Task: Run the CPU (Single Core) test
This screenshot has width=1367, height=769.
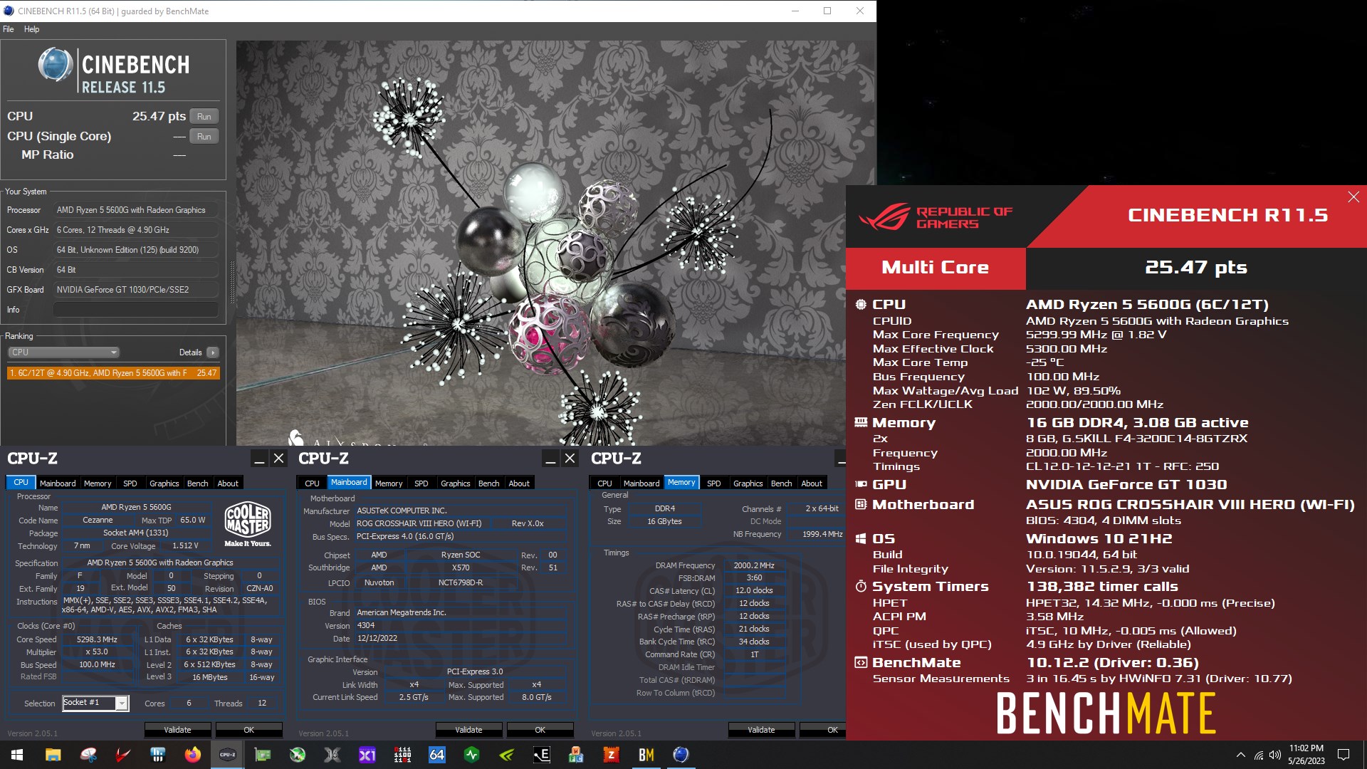Action: point(204,137)
